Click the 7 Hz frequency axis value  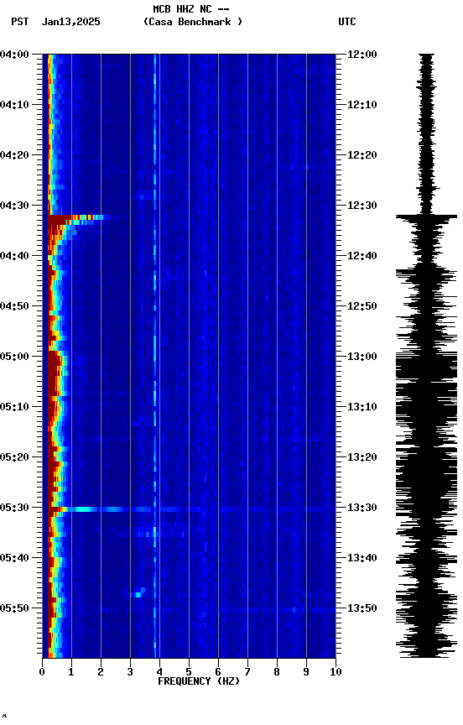coord(247,672)
